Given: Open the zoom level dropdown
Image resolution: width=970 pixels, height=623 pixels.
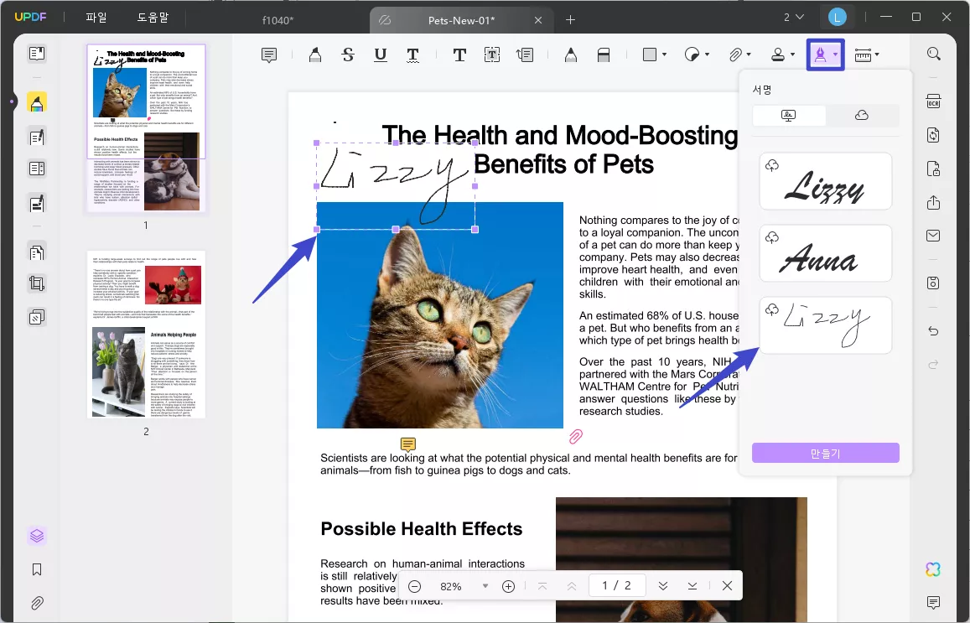Looking at the screenshot, I should click(x=485, y=586).
